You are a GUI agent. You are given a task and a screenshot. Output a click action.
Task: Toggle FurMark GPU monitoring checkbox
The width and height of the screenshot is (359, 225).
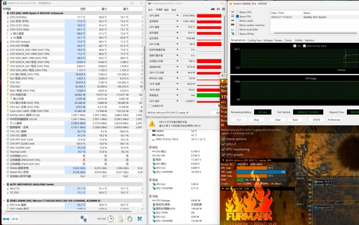[x=223, y=149]
